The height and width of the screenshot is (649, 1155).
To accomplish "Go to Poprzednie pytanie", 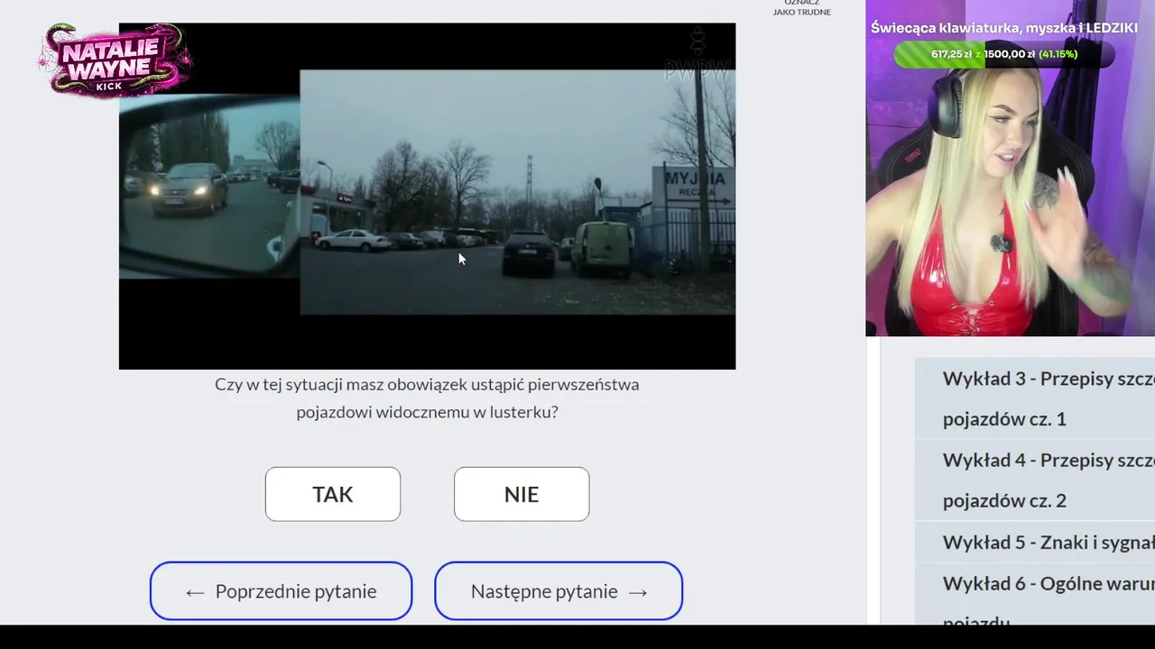I will [x=281, y=591].
